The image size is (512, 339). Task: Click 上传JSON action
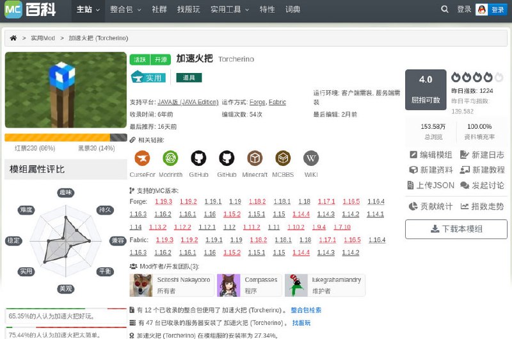pos(431,185)
